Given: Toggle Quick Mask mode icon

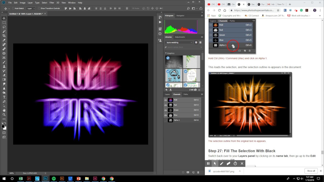Looking at the screenshot, I should click(4, 133).
